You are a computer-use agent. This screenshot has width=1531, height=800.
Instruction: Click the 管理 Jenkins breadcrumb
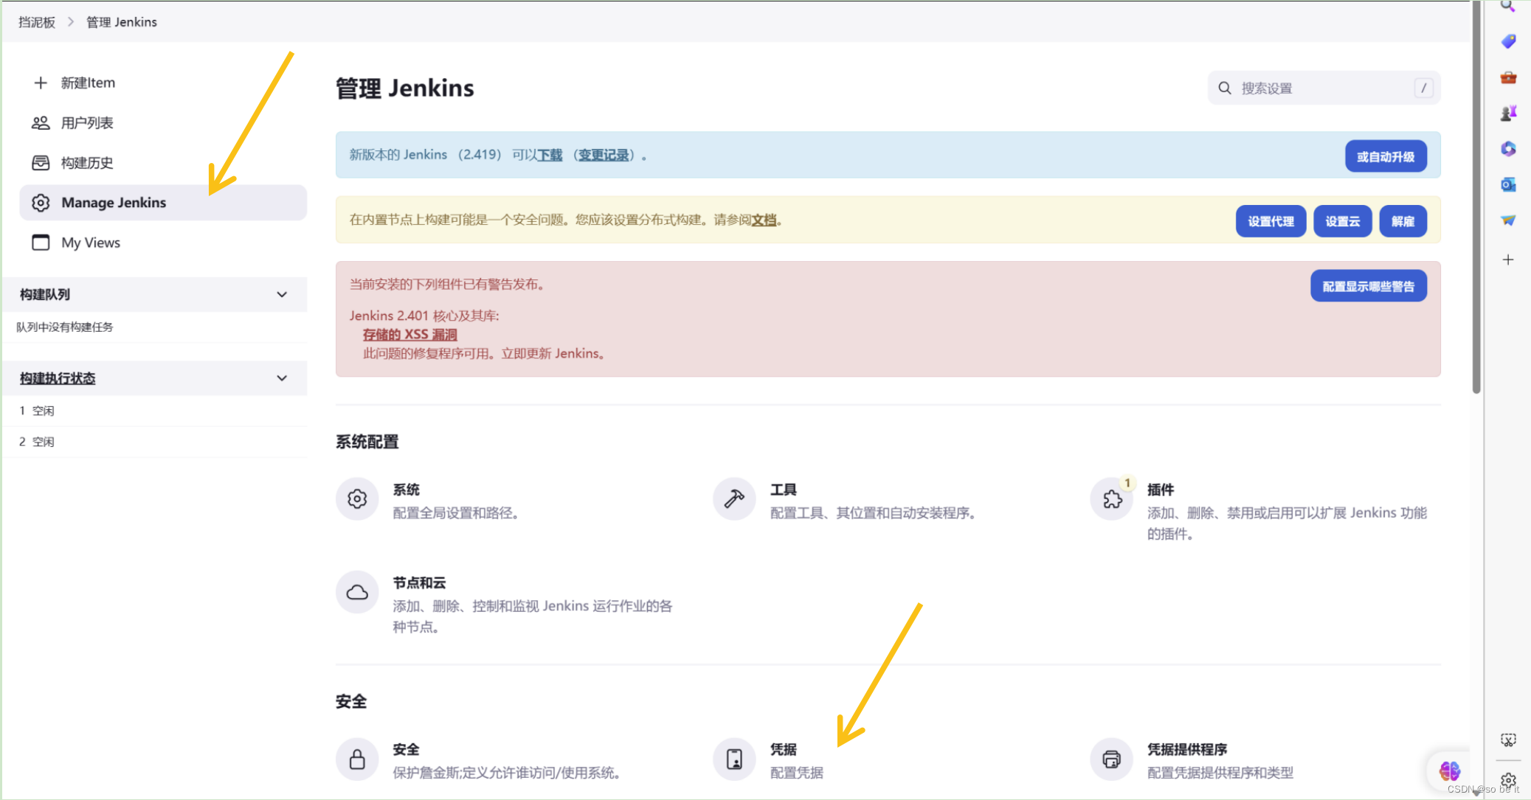pos(122,22)
